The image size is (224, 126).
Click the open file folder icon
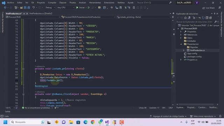coord(21,8)
